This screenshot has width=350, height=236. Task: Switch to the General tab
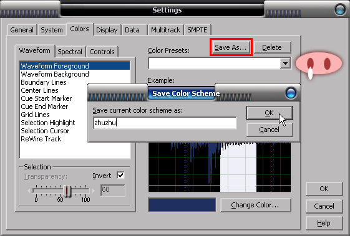(x=22, y=30)
